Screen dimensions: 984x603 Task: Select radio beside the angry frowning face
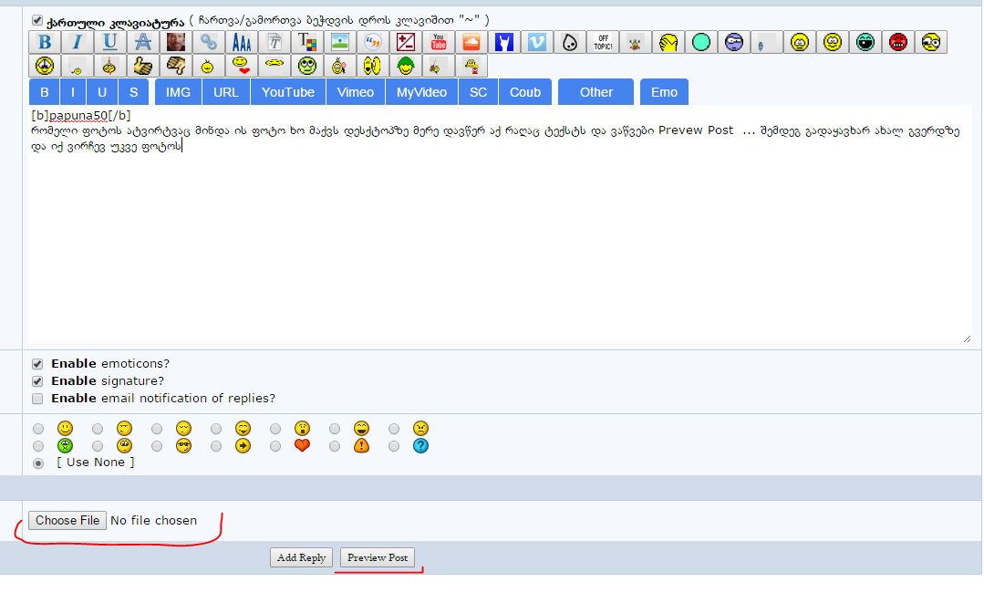click(x=393, y=429)
